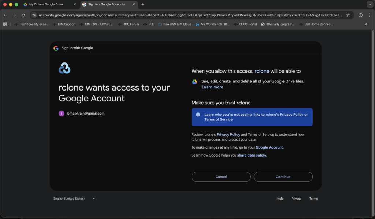Open rclone's Privacy Policy link
The height and width of the screenshot is (219, 375).
pos(228,135)
